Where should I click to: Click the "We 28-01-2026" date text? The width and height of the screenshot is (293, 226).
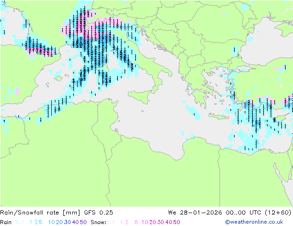195,213
